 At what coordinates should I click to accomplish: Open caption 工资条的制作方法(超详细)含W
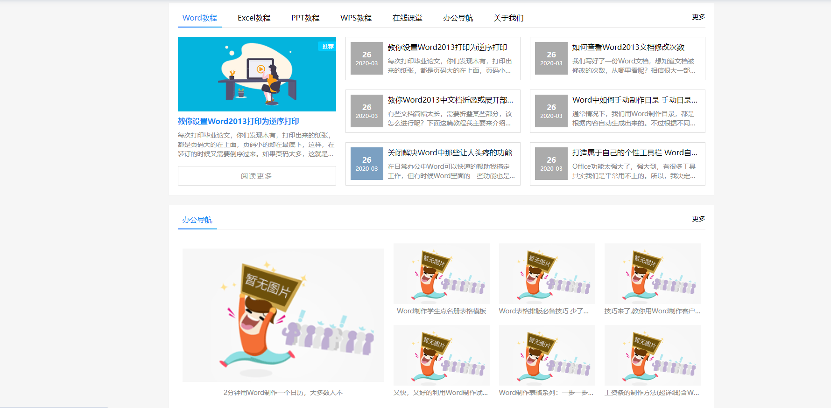click(652, 393)
